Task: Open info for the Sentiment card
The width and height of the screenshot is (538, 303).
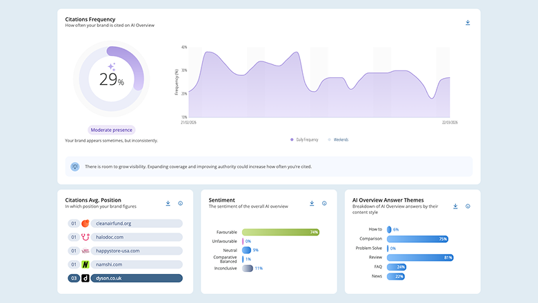Action: [324, 203]
